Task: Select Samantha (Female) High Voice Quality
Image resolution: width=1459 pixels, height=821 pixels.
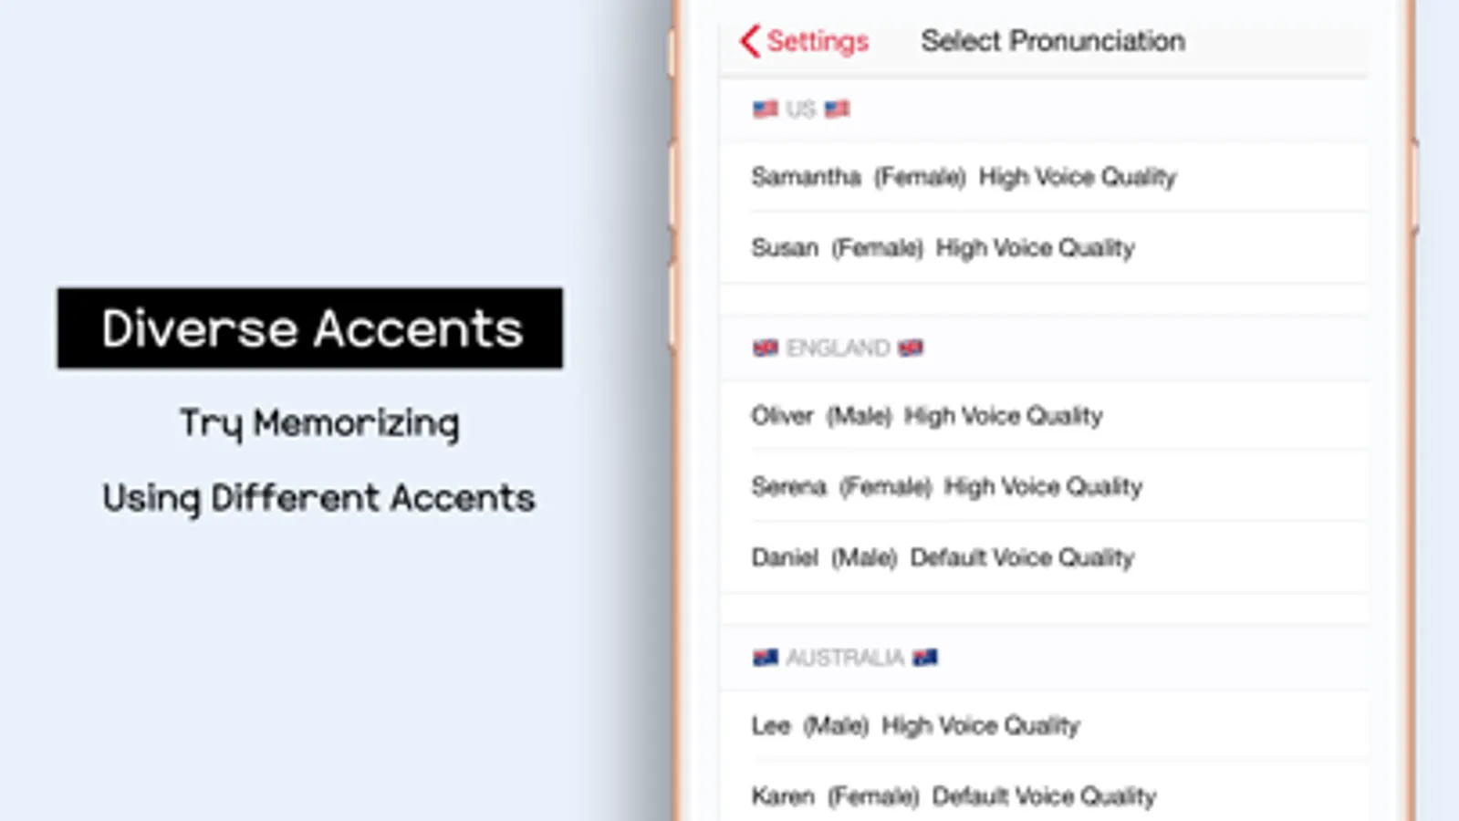Action: pos(1044,177)
